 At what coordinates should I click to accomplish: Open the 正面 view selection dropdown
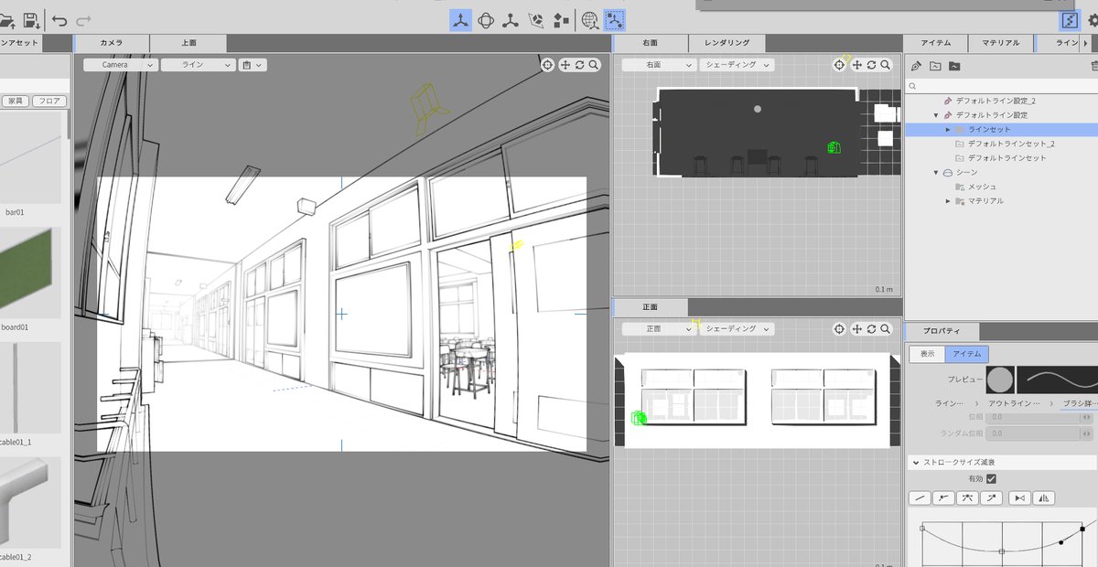click(659, 328)
